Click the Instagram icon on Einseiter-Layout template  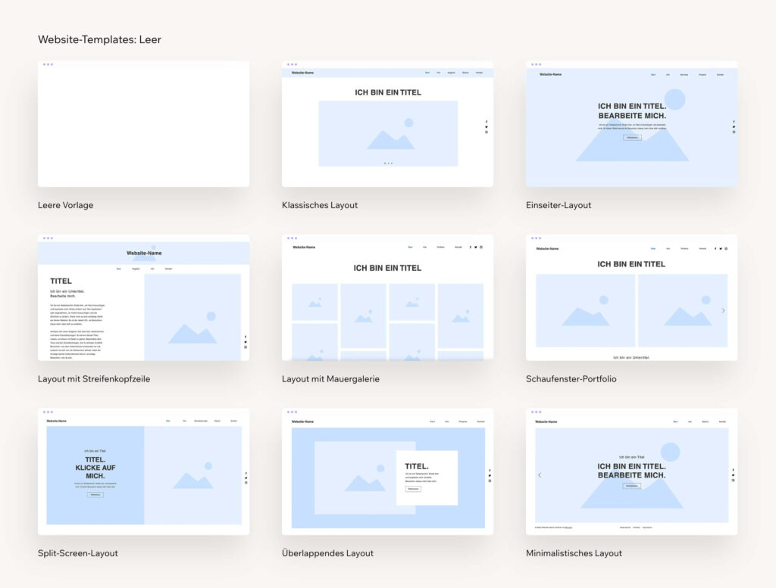click(734, 132)
